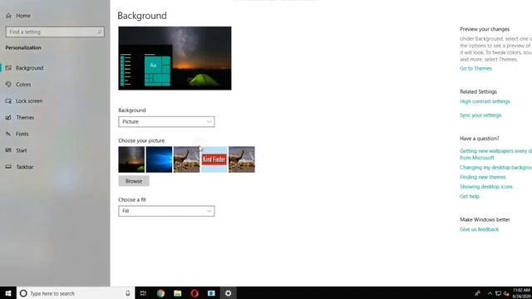Click the desktop background preview image
532x299 pixels.
pos(175,58)
